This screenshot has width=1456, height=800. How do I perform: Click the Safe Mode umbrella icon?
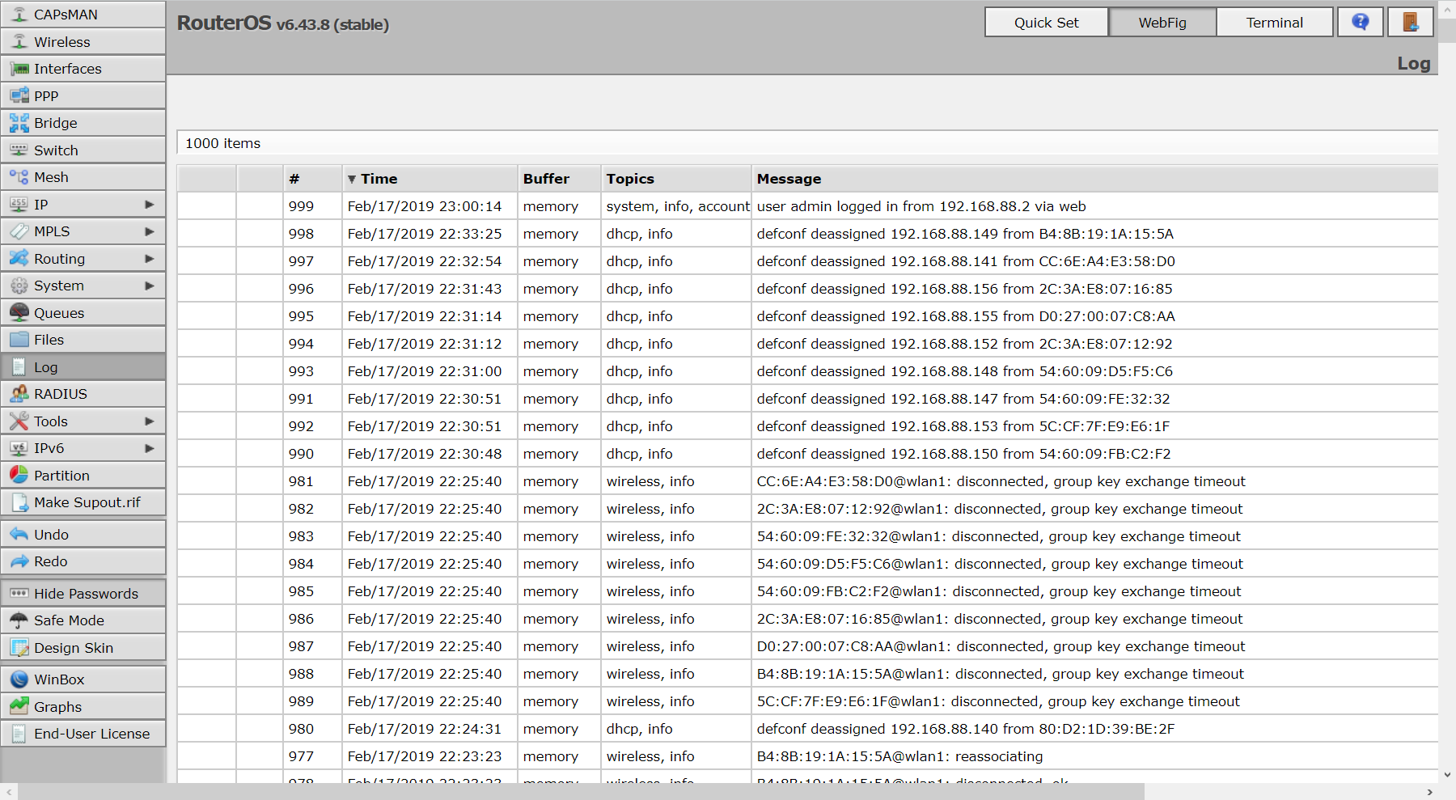[x=19, y=620]
